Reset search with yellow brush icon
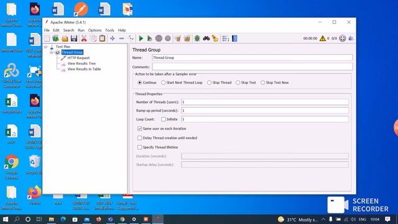This screenshot has height=224, width=398. coord(215,39)
